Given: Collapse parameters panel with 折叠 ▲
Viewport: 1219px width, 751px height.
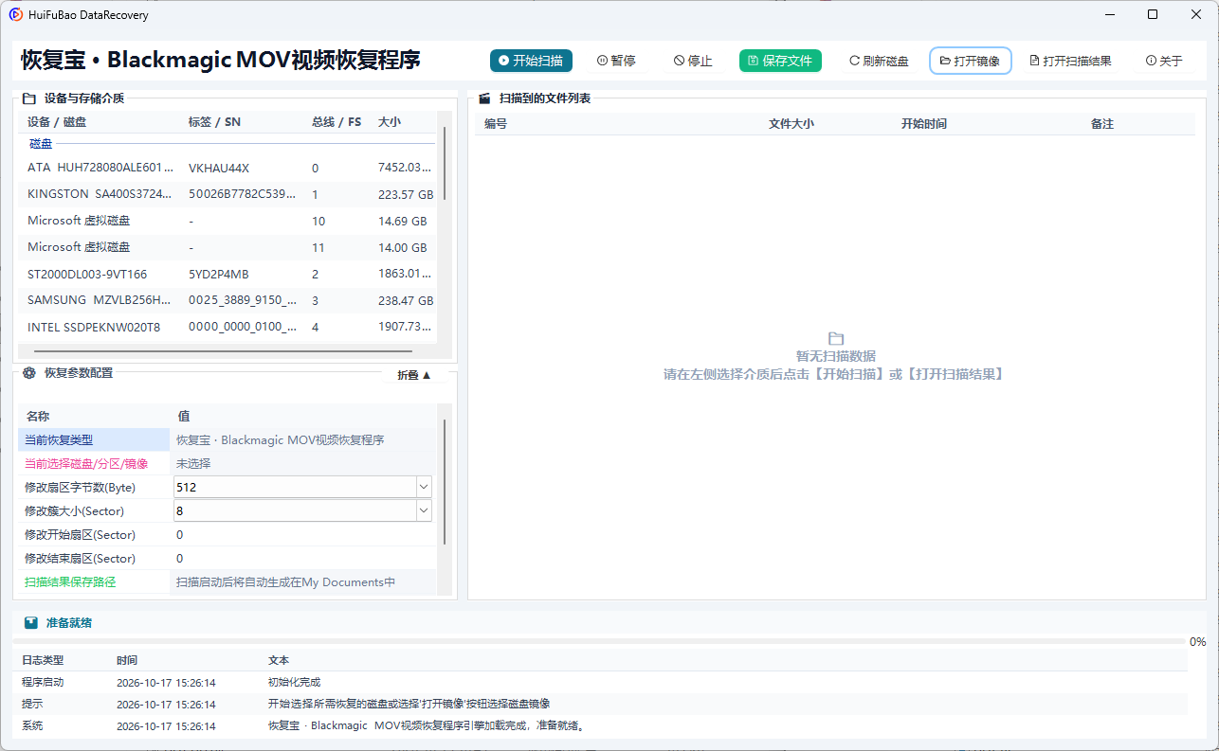Looking at the screenshot, I should [x=414, y=375].
